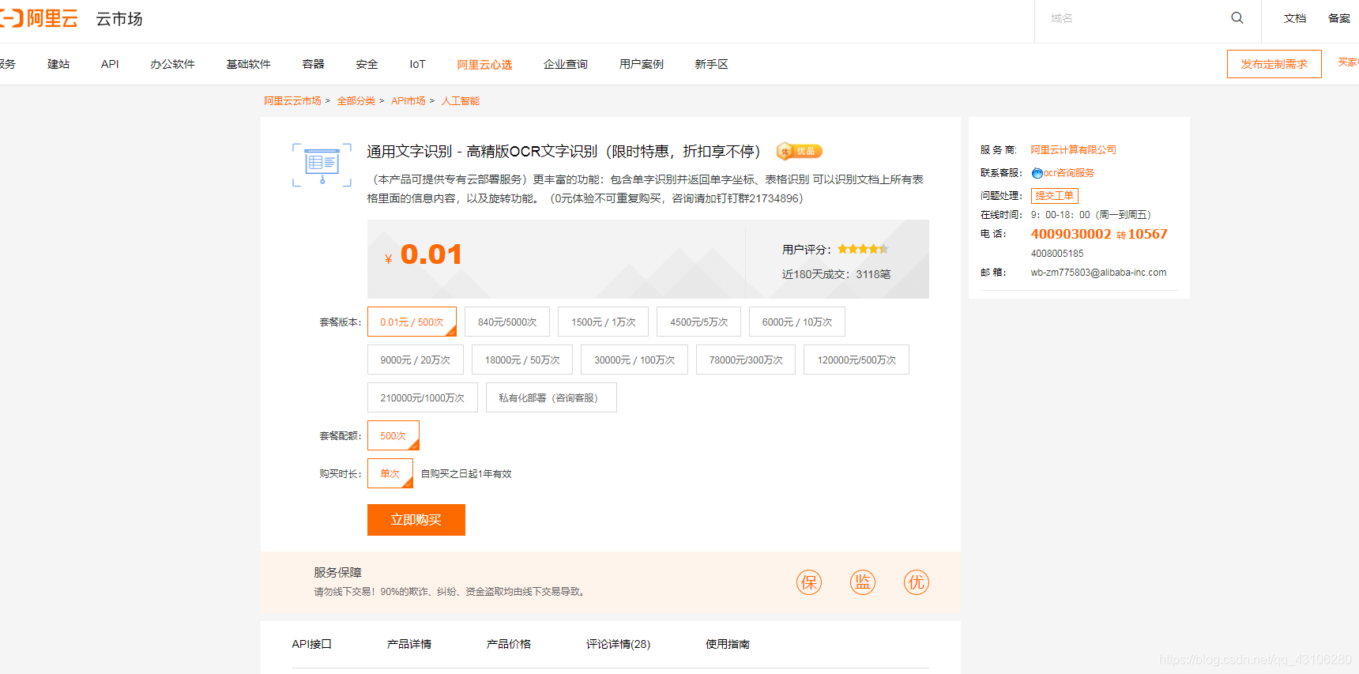Screen dimensions: 1359x674
Task: Select the 9000元 / 20万次 package
Action: tap(416, 360)
